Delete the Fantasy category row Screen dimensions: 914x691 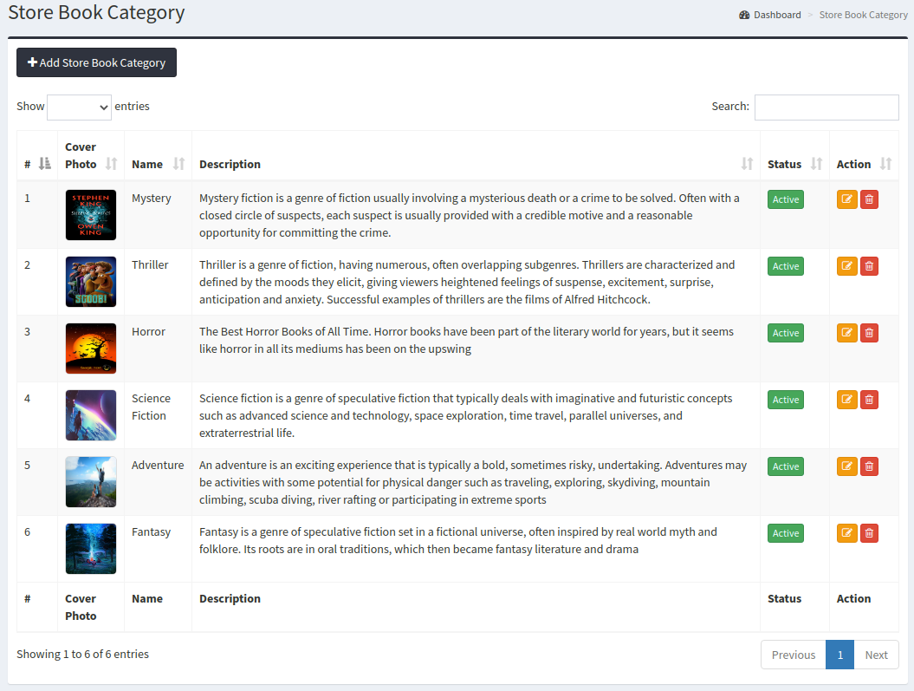869,533
